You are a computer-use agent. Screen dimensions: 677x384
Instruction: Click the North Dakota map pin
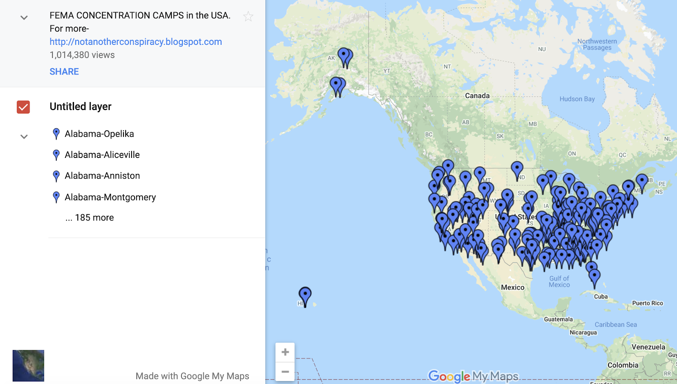517,169
